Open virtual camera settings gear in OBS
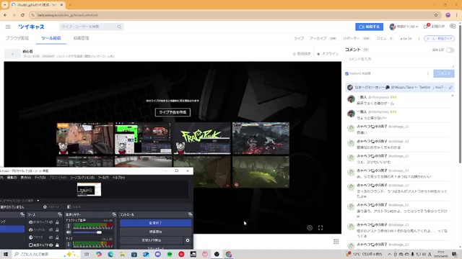 click(x=188, y=240)
